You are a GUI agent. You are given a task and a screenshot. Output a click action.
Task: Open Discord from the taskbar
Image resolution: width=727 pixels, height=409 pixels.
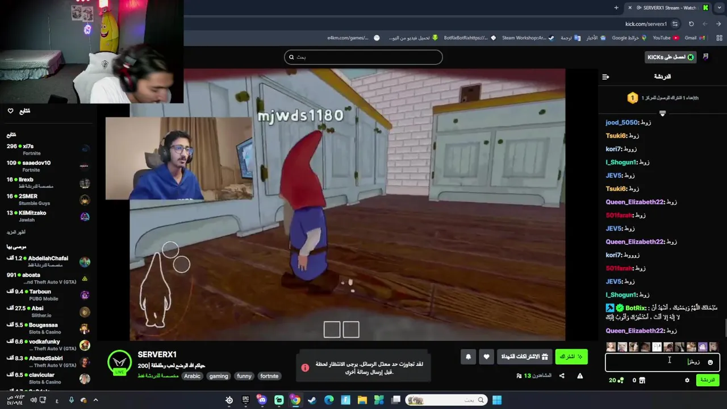[262, 400]
